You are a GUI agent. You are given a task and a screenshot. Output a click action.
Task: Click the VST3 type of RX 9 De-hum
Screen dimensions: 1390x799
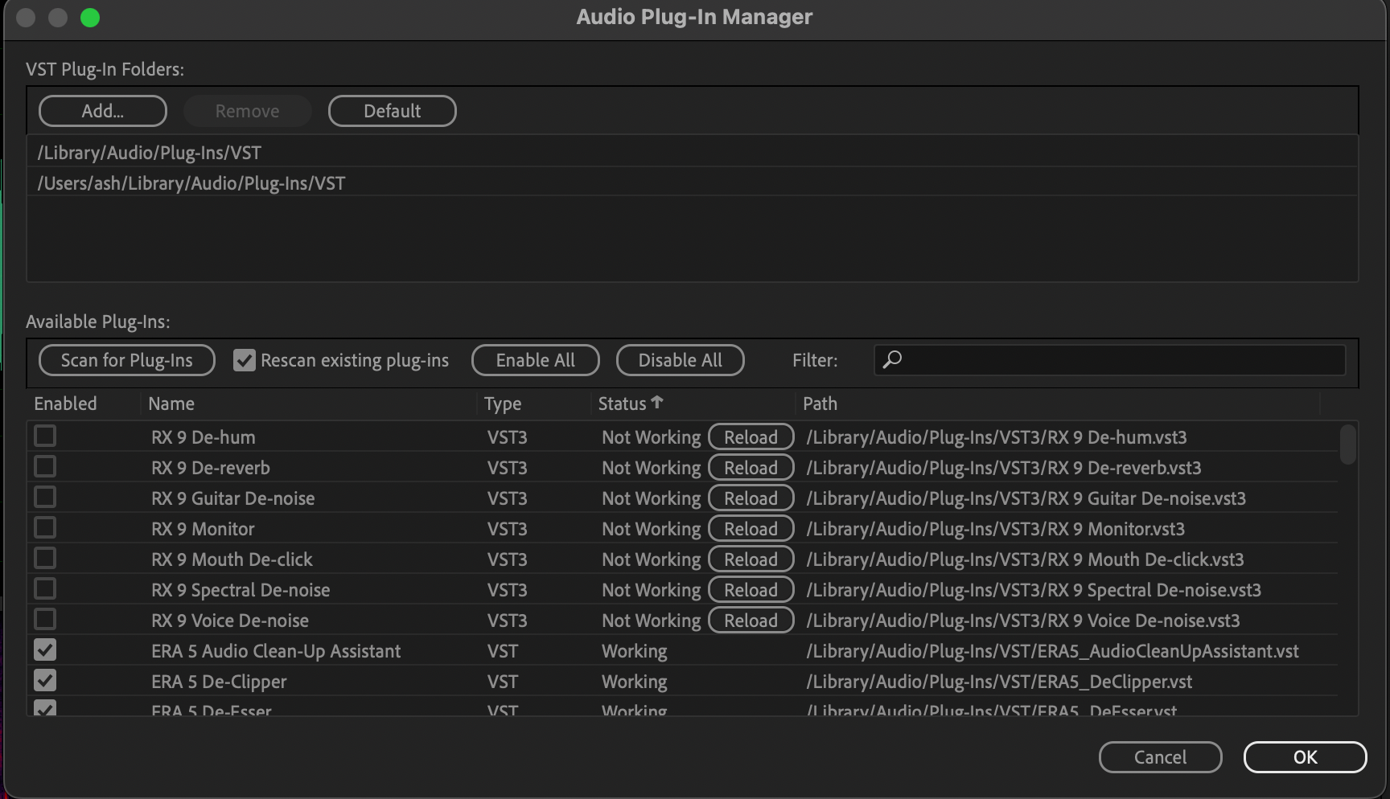[x=507, y=437]
